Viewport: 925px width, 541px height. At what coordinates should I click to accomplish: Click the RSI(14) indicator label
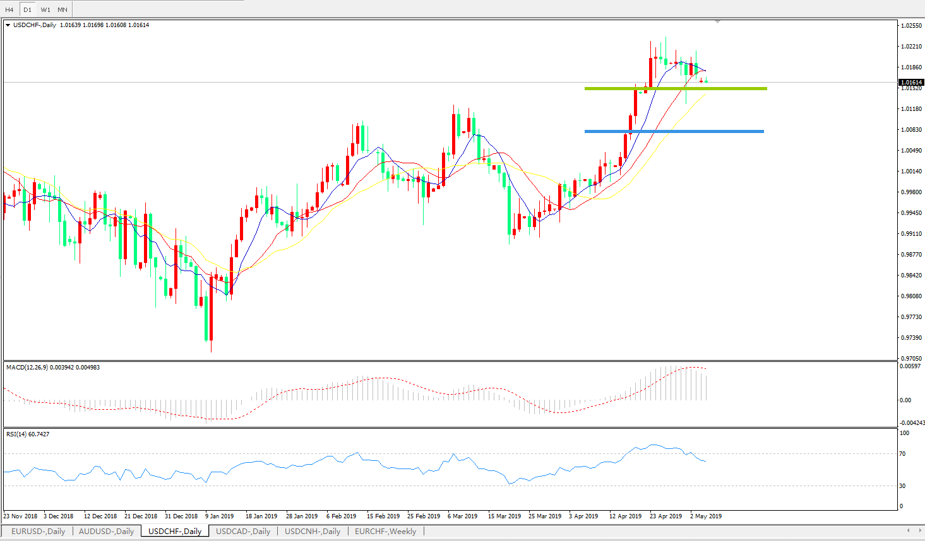(16, 434)
